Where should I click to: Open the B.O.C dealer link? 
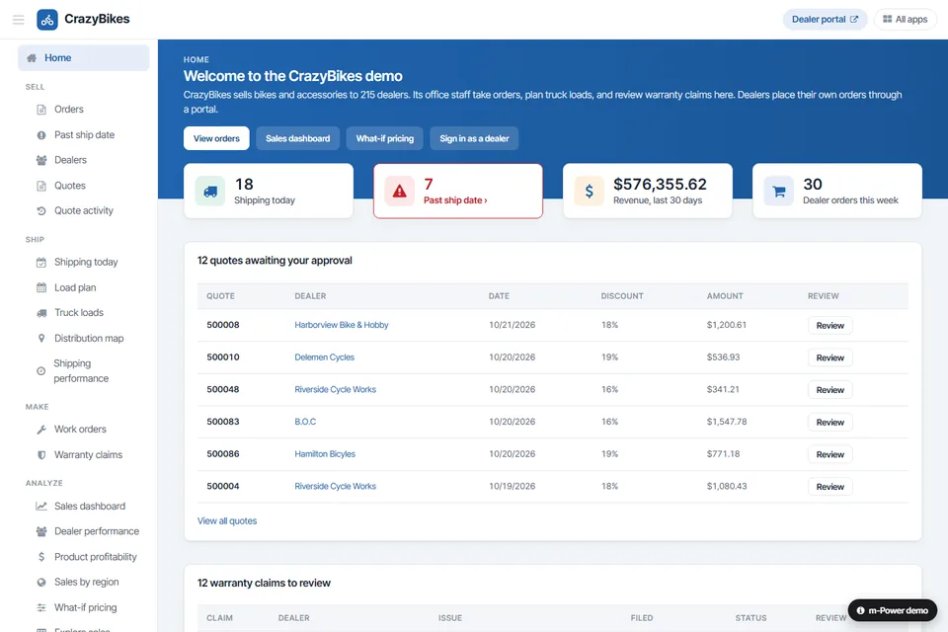click(305, 422)
